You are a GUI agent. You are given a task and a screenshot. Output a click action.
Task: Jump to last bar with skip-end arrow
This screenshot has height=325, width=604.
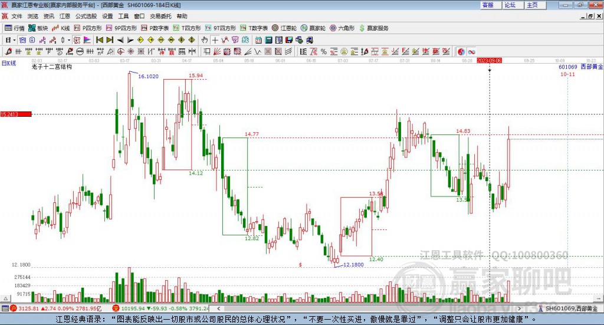(x=110, y=40)
